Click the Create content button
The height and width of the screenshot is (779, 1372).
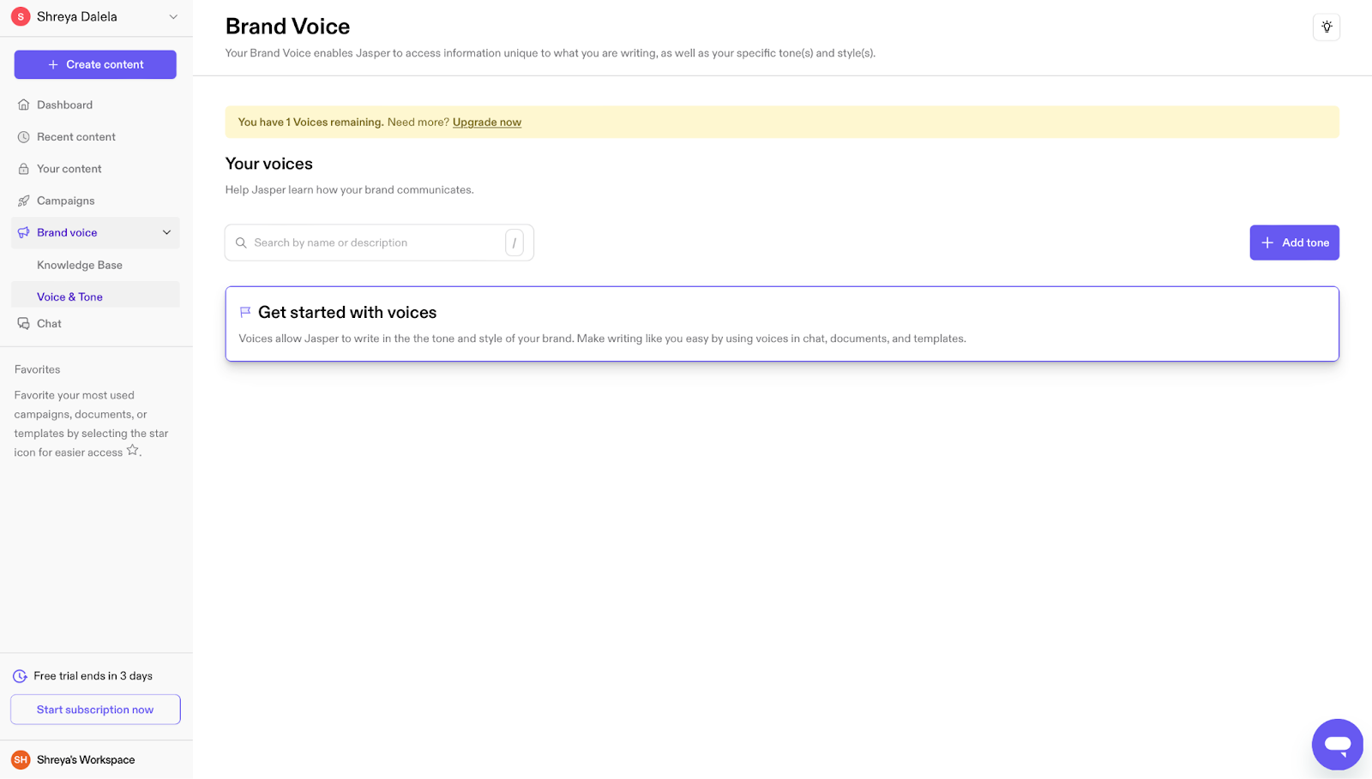95,64
